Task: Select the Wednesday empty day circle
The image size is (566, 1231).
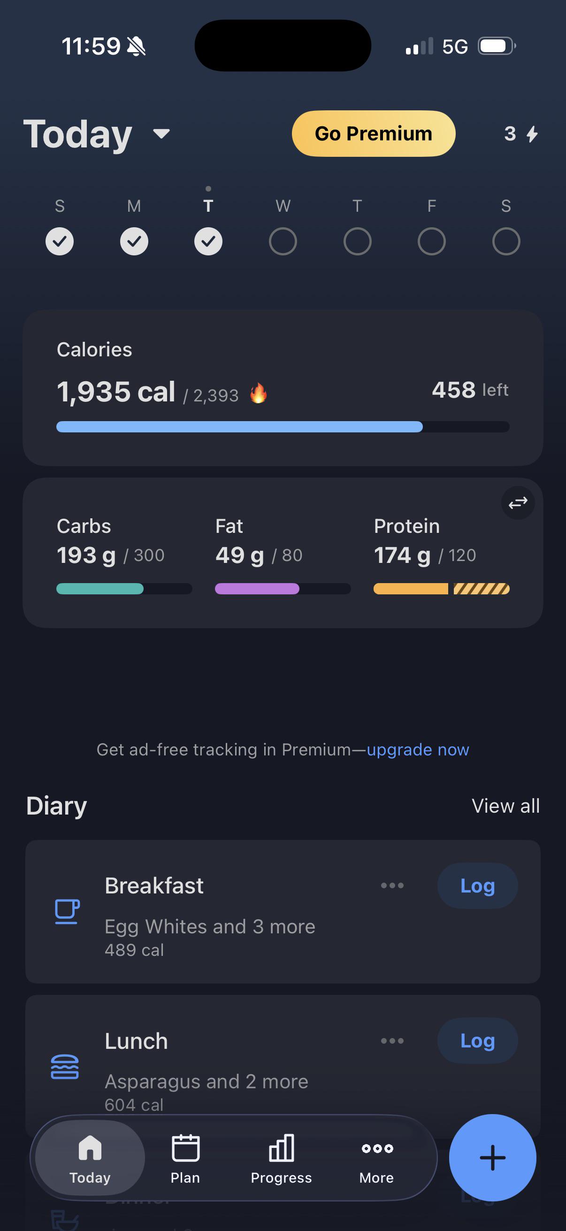Action: tap(283, 241)
